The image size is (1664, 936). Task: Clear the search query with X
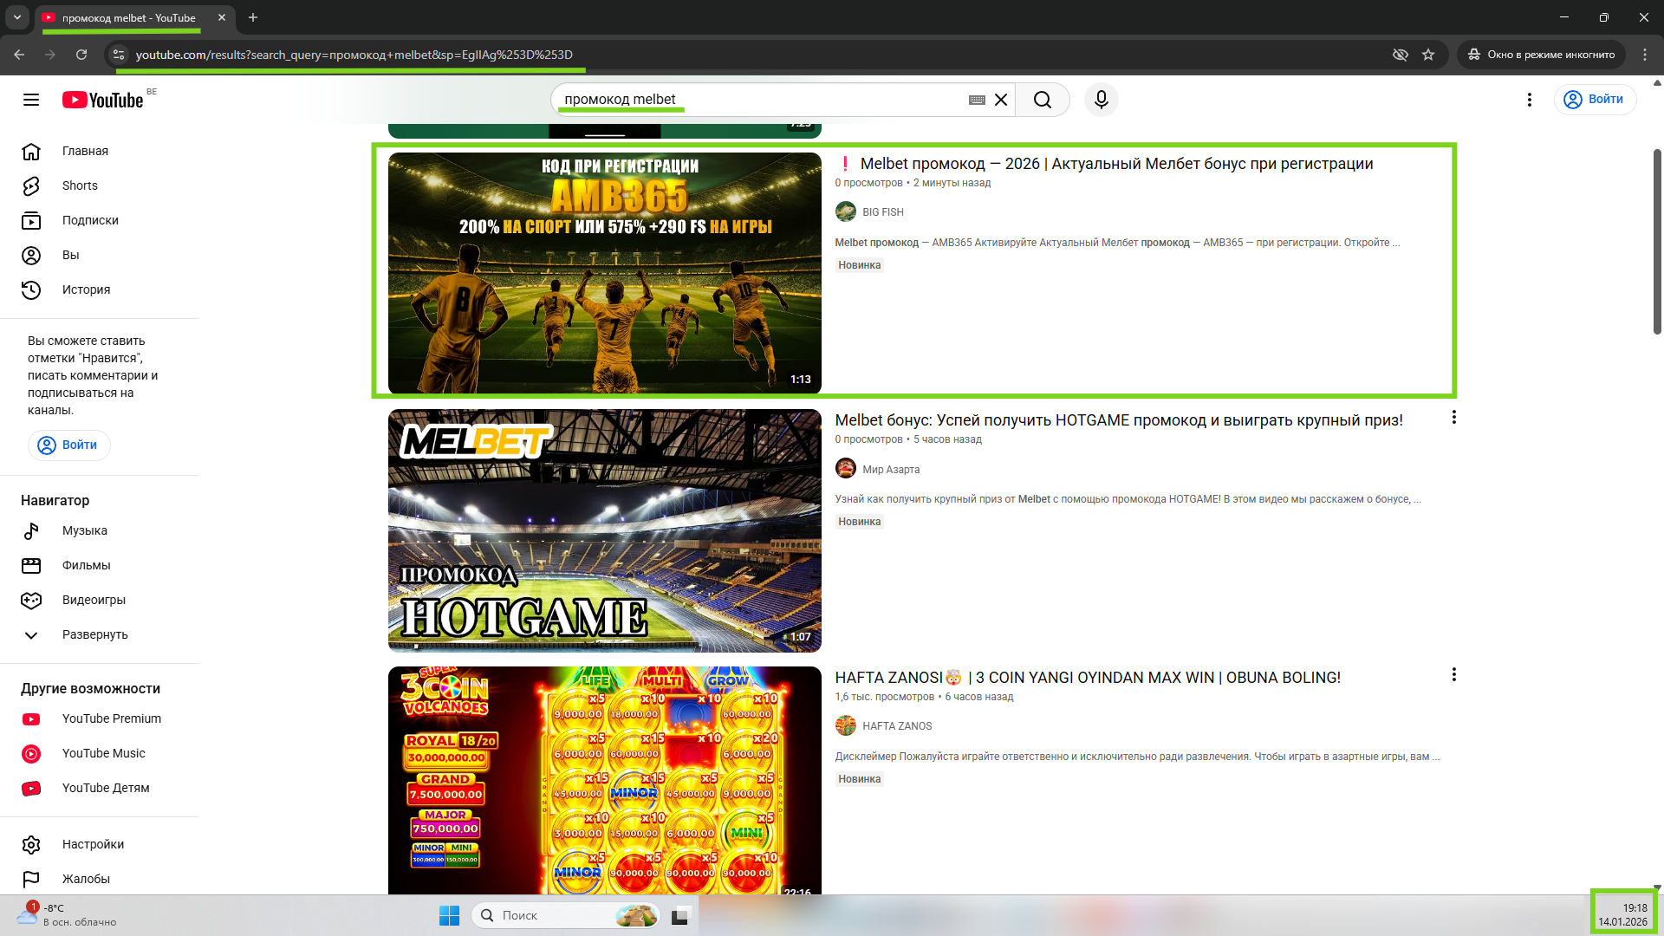(x=1001, y=100)
